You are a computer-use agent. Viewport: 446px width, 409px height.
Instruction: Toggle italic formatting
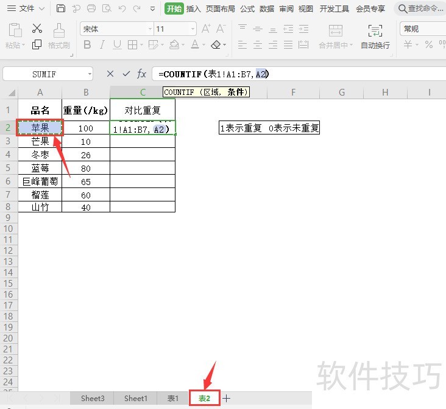(x=102, y=44)
